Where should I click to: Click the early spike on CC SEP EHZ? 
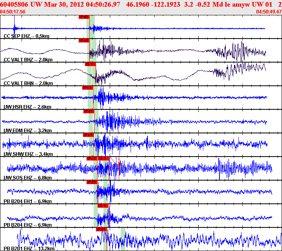pos(15,26)
